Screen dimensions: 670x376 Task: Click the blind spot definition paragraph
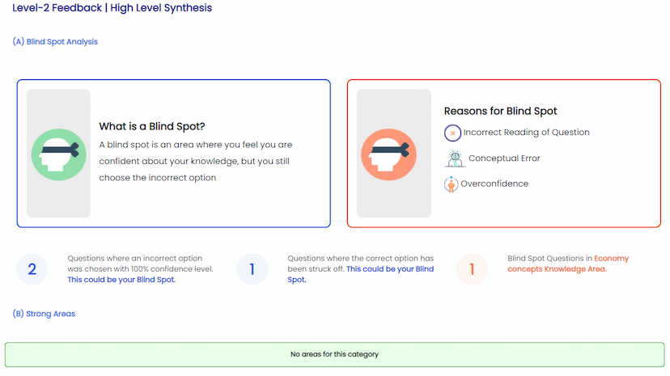click(196, 161)
